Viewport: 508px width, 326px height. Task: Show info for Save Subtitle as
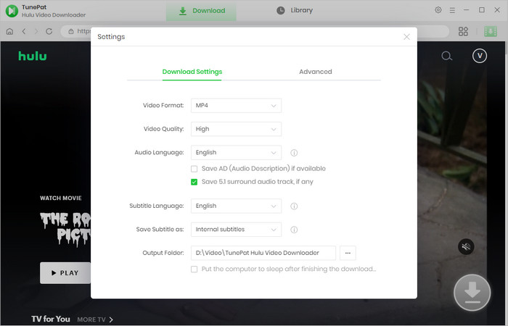point(294,230)
